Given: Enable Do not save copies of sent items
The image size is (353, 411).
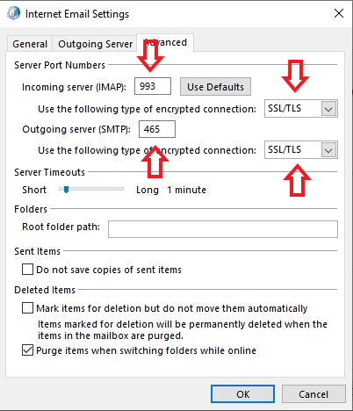Looking at the screenshot, I should pyautogui.click(x=27, y=269).
